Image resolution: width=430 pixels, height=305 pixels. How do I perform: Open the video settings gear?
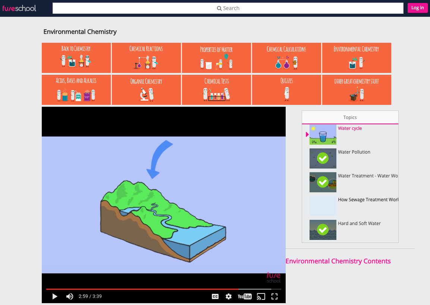pyautogui.click(x=228, y=296)
